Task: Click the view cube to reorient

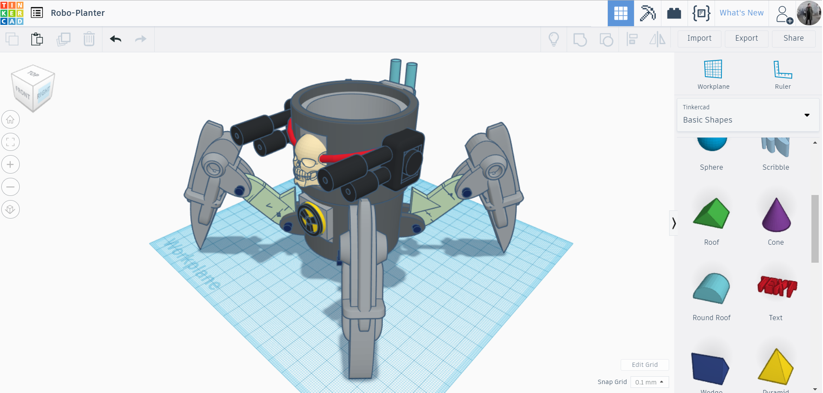Action: pyautogui.click(x=33, y=88)
